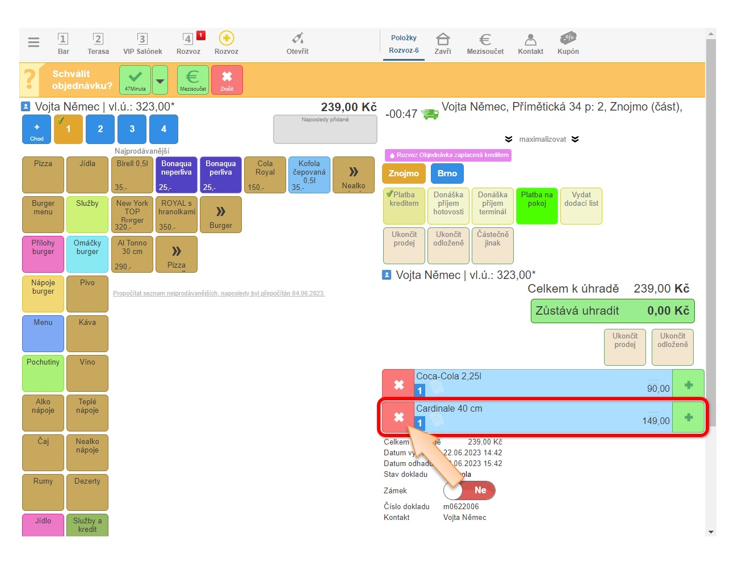738x567 pixels.
Task: Open the hamburger main menu
Action: pyautogui.click(x=33, y=43)
